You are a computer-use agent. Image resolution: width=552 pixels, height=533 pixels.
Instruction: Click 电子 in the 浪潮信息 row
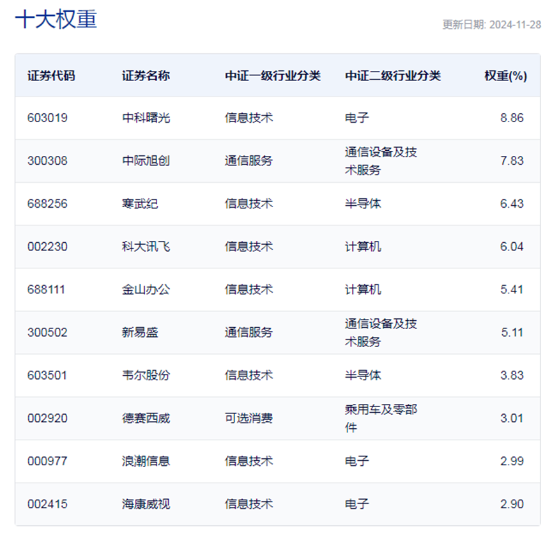pos(357,461)
